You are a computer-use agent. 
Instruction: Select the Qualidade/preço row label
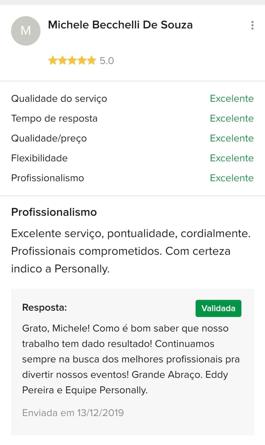point(49,139)
